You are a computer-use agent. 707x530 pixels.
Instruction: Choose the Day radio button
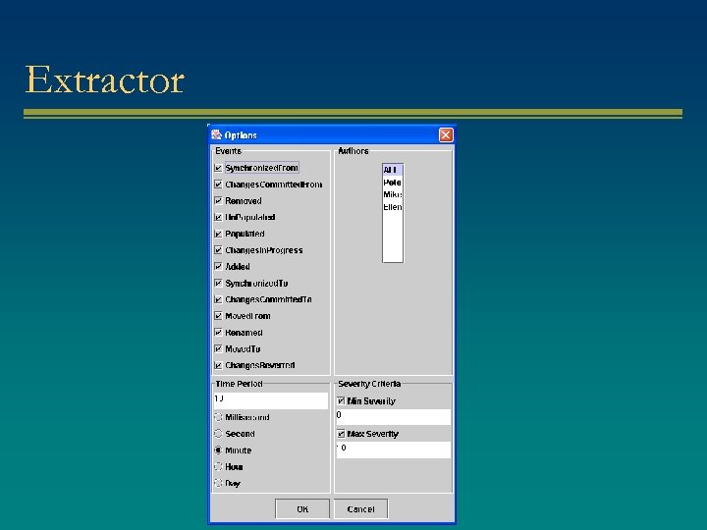pos(218,483)
